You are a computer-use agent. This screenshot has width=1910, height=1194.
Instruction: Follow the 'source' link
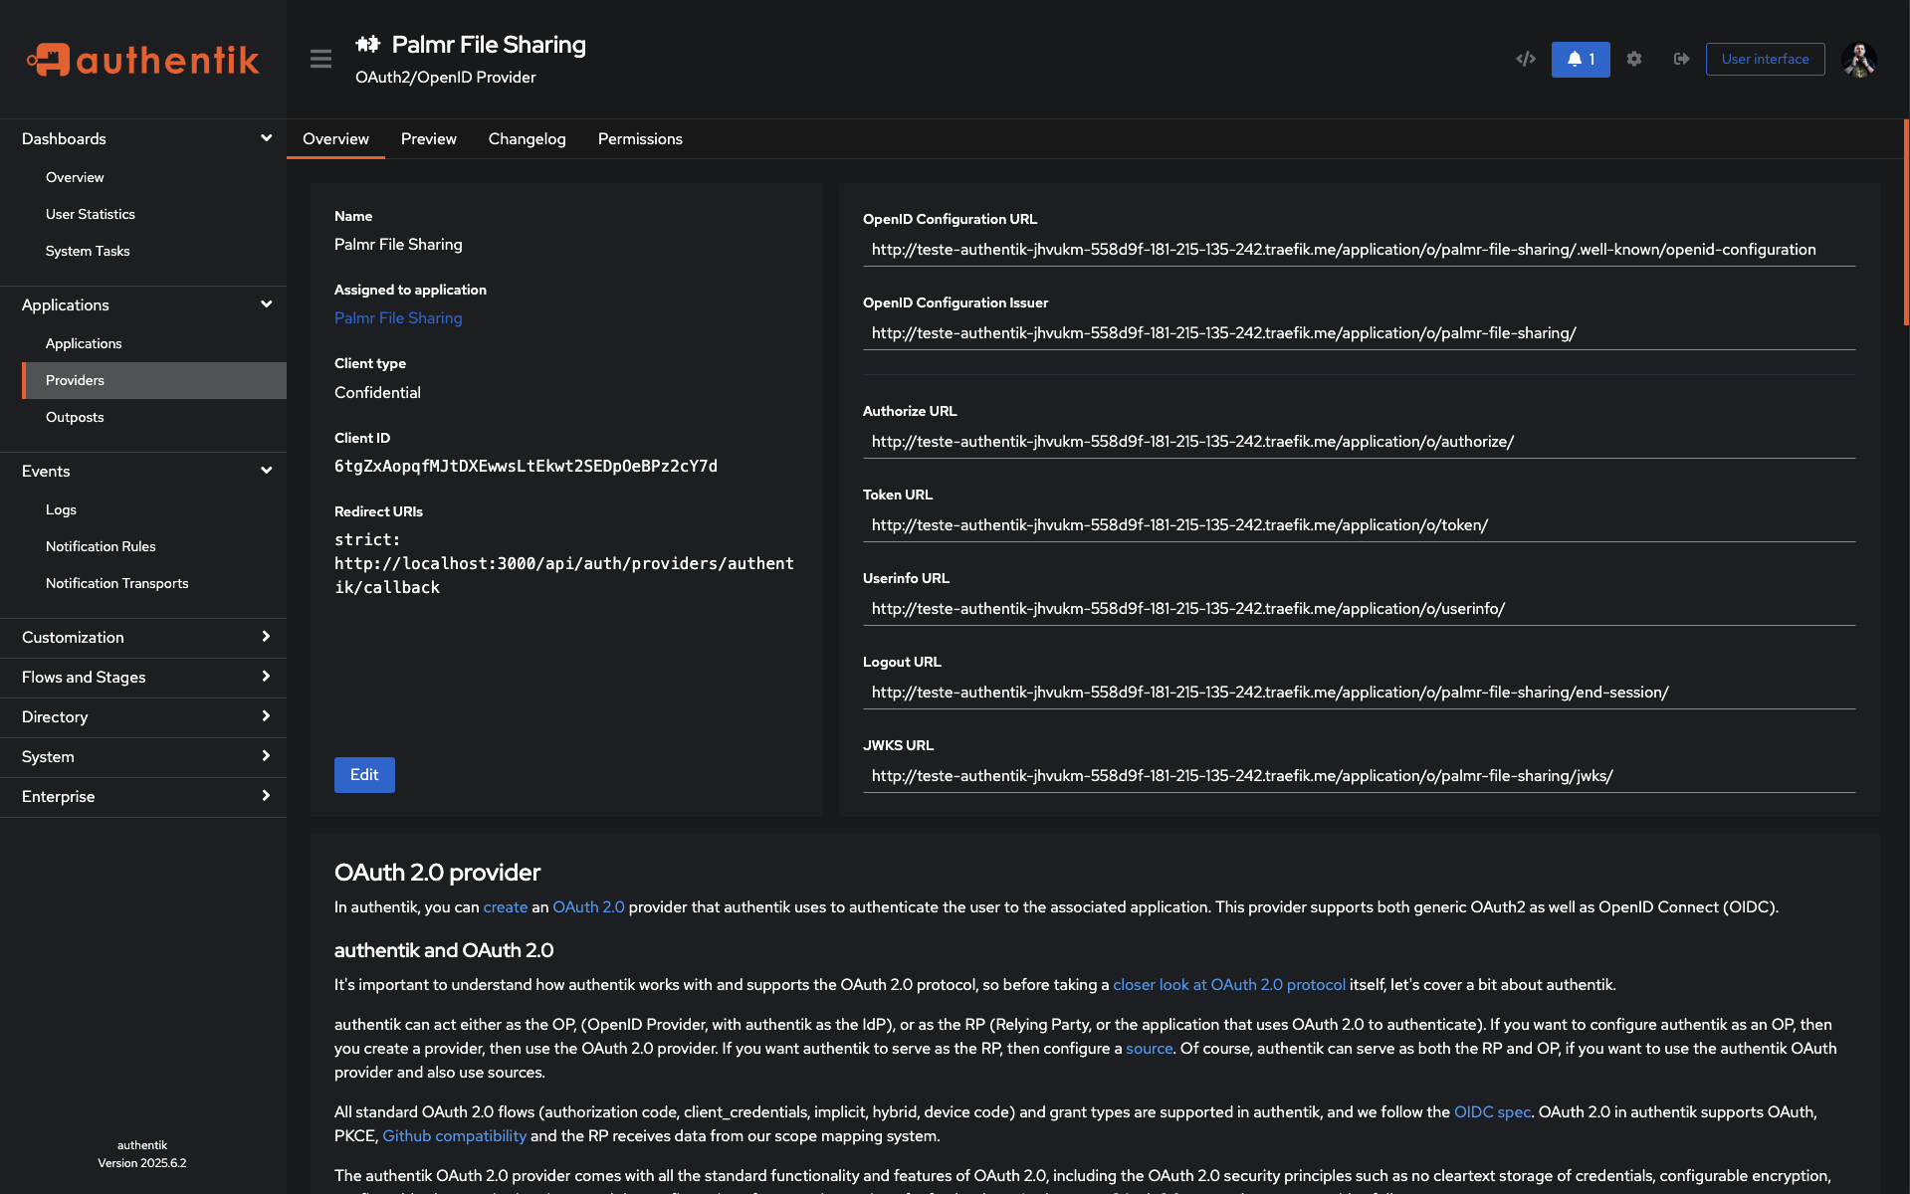(1149, 1049)
